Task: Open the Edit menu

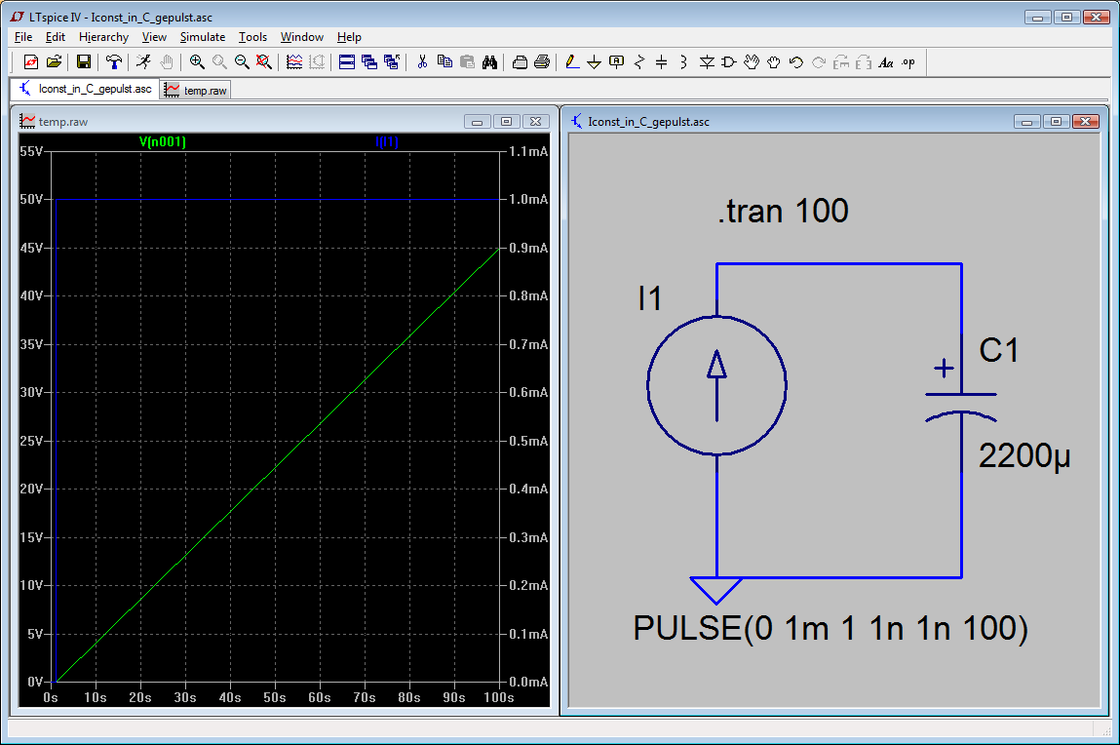Action: pos(55,37)
